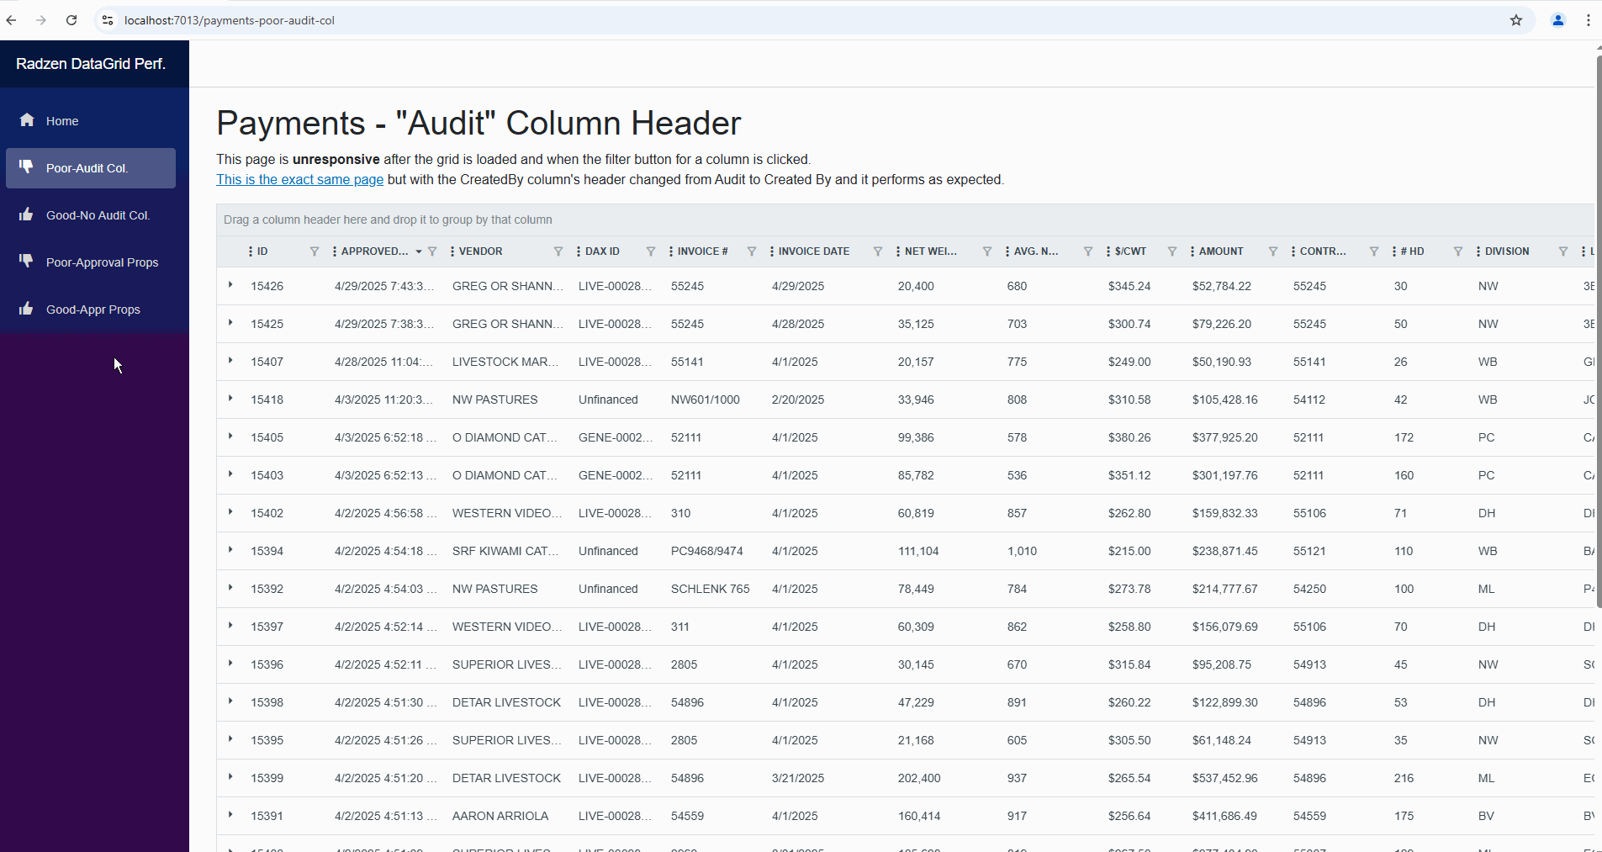Open the browser profile icon
Screen dimensions: 1602x852
coord(1558,20)
